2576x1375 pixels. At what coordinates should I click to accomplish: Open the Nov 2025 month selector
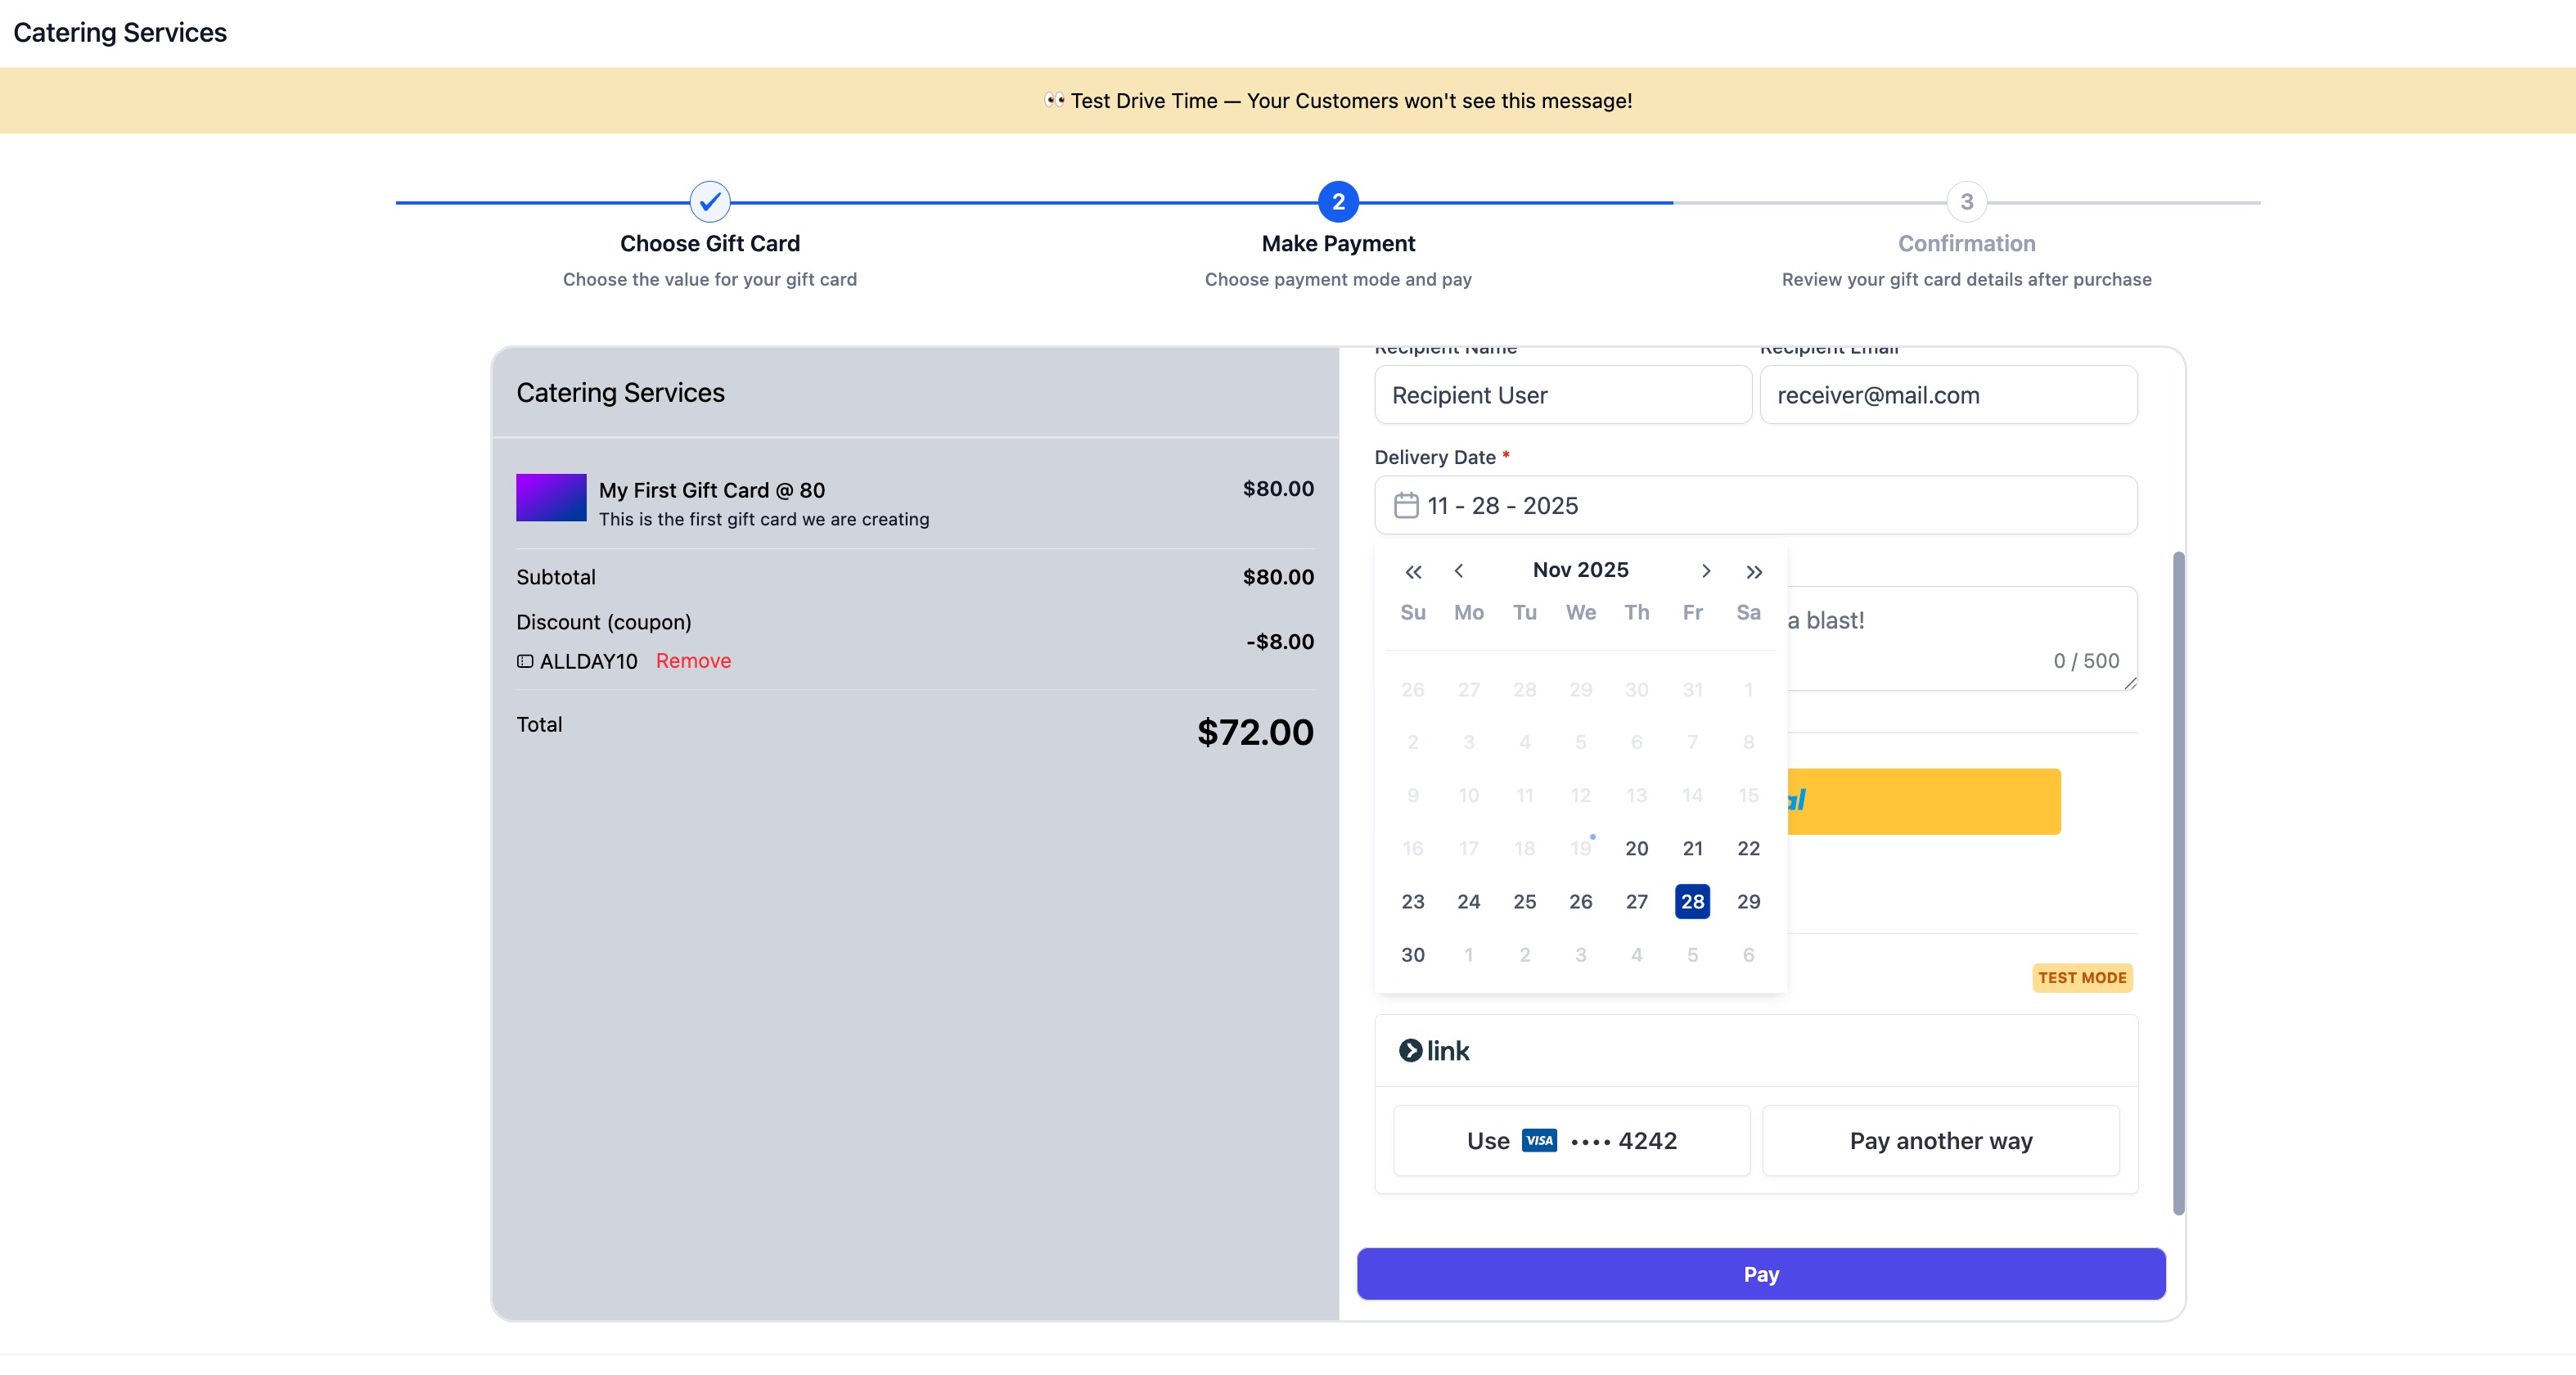click(x=1580, y=570)
